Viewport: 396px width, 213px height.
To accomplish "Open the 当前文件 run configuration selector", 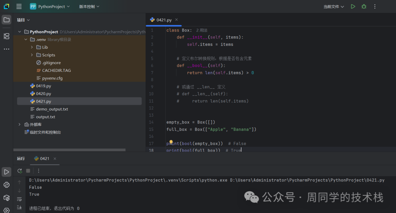I will pos(334,7).
